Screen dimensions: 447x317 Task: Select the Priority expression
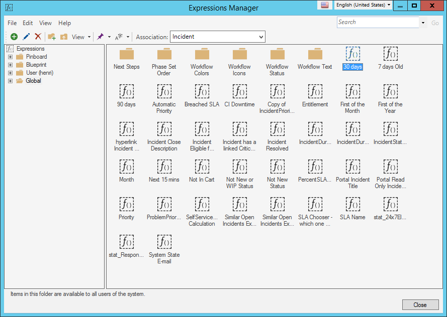126,209
